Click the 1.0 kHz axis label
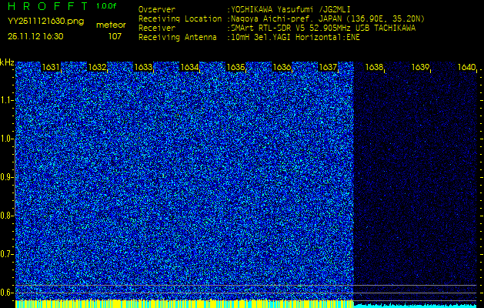This screenshot has width=484, height=308. tap(6, 139)
